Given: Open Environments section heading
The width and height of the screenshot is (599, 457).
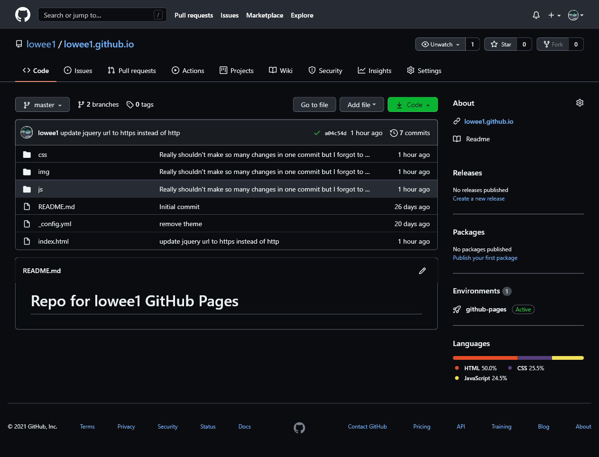Looking at the screenshot, I should tap(476, 291).
